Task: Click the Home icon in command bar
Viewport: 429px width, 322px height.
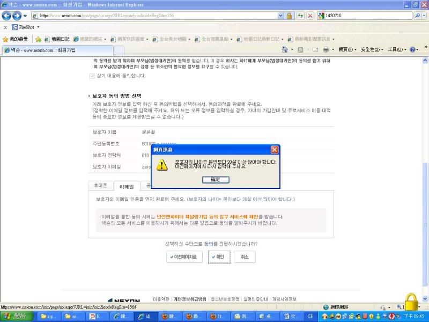Action: (x=285, y=49)
